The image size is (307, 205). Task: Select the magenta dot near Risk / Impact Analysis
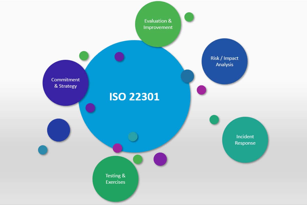pos(202,90)
